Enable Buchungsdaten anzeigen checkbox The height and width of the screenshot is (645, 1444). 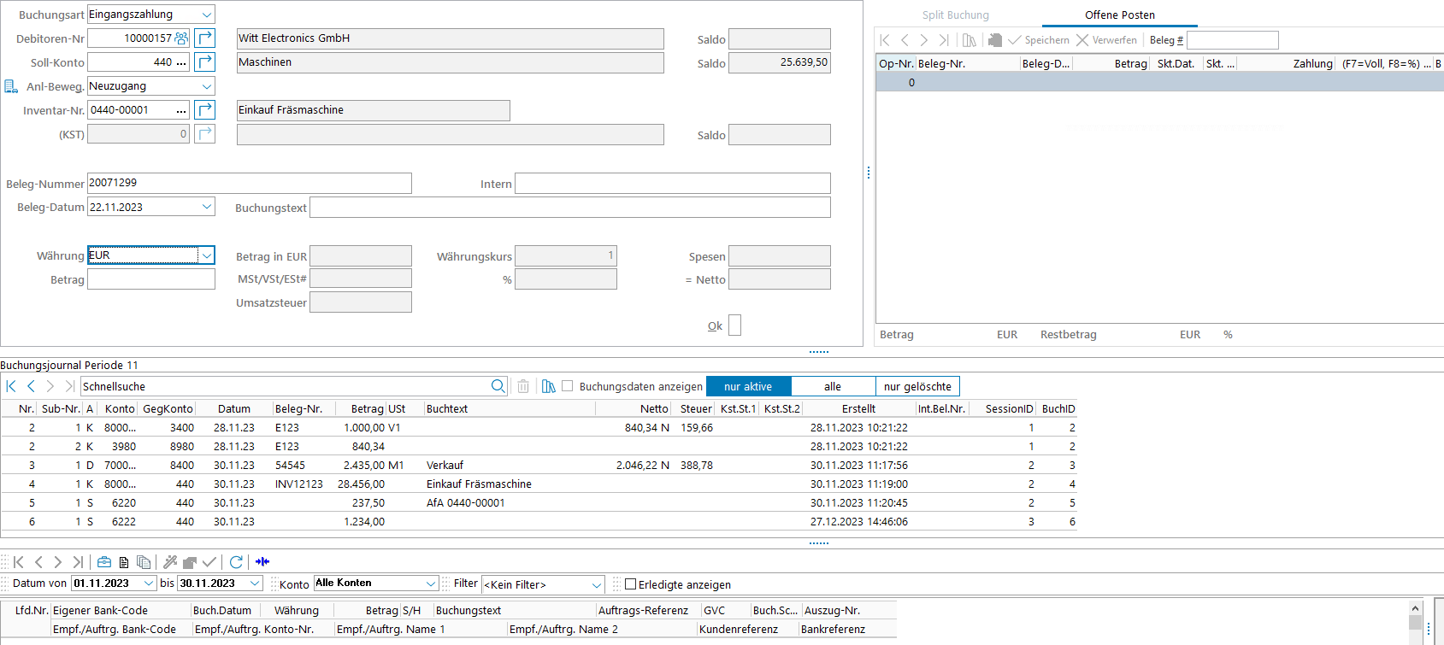click(568, 386)
